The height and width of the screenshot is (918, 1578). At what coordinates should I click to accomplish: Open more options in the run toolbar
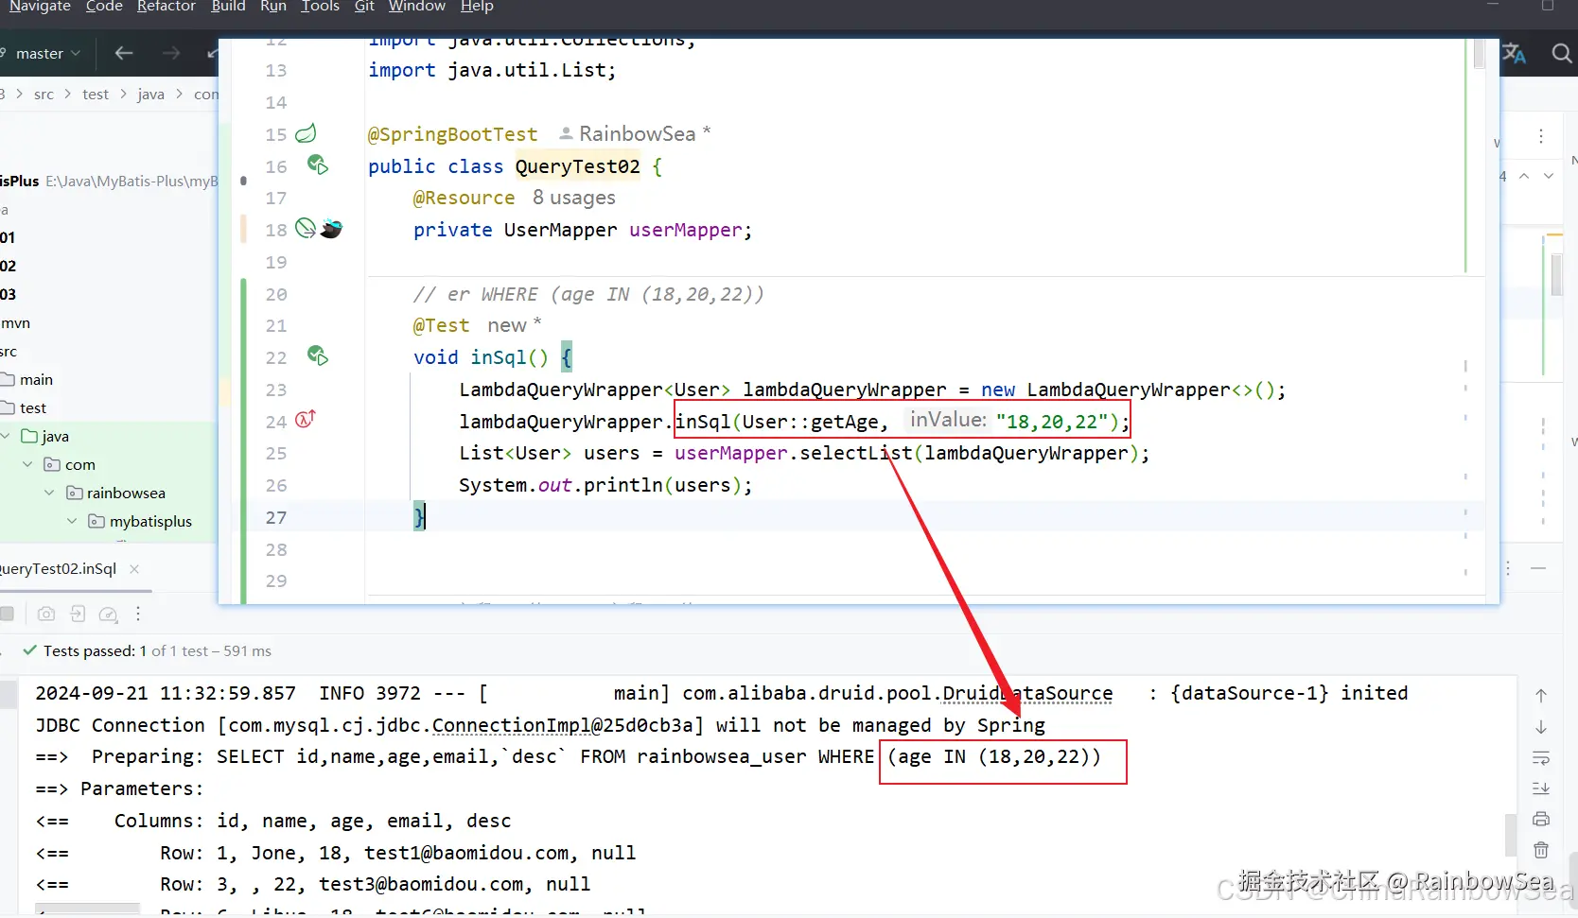(x=138, y=615)
